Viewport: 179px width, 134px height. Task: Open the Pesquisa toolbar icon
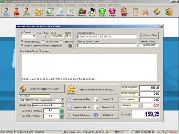click(60, 12)
